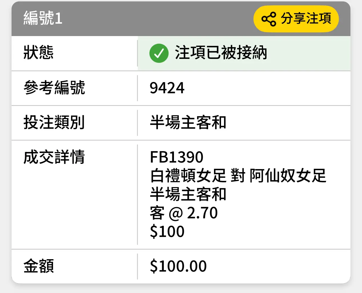The image size is (362, 293).
Task: Click the 參考編號 label
Action: pos(54,88)
